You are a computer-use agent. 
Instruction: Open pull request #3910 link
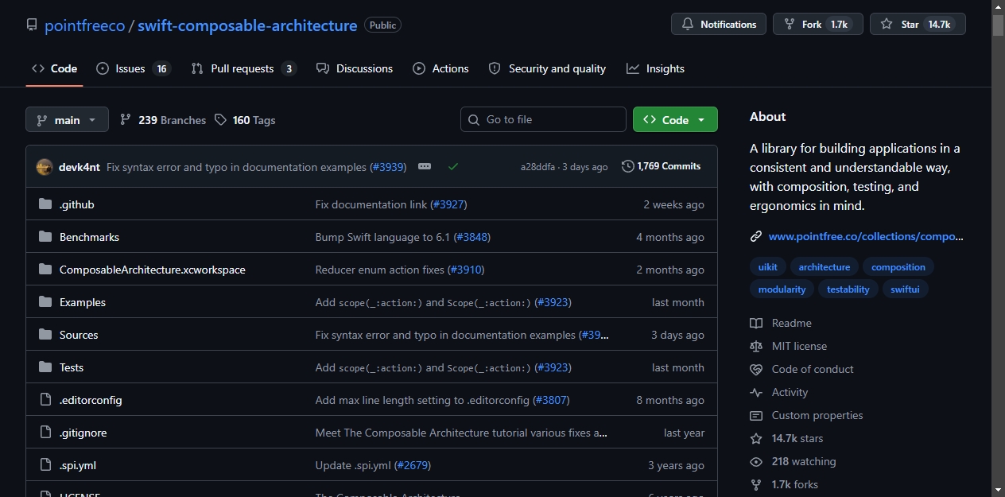466,270
